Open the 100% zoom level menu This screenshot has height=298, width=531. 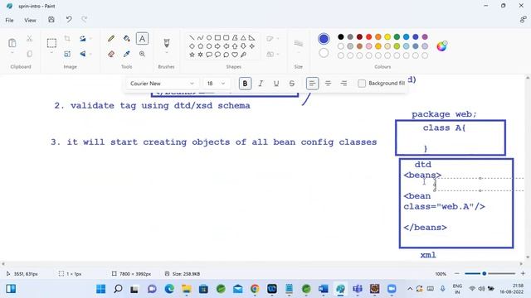(441, 274)
